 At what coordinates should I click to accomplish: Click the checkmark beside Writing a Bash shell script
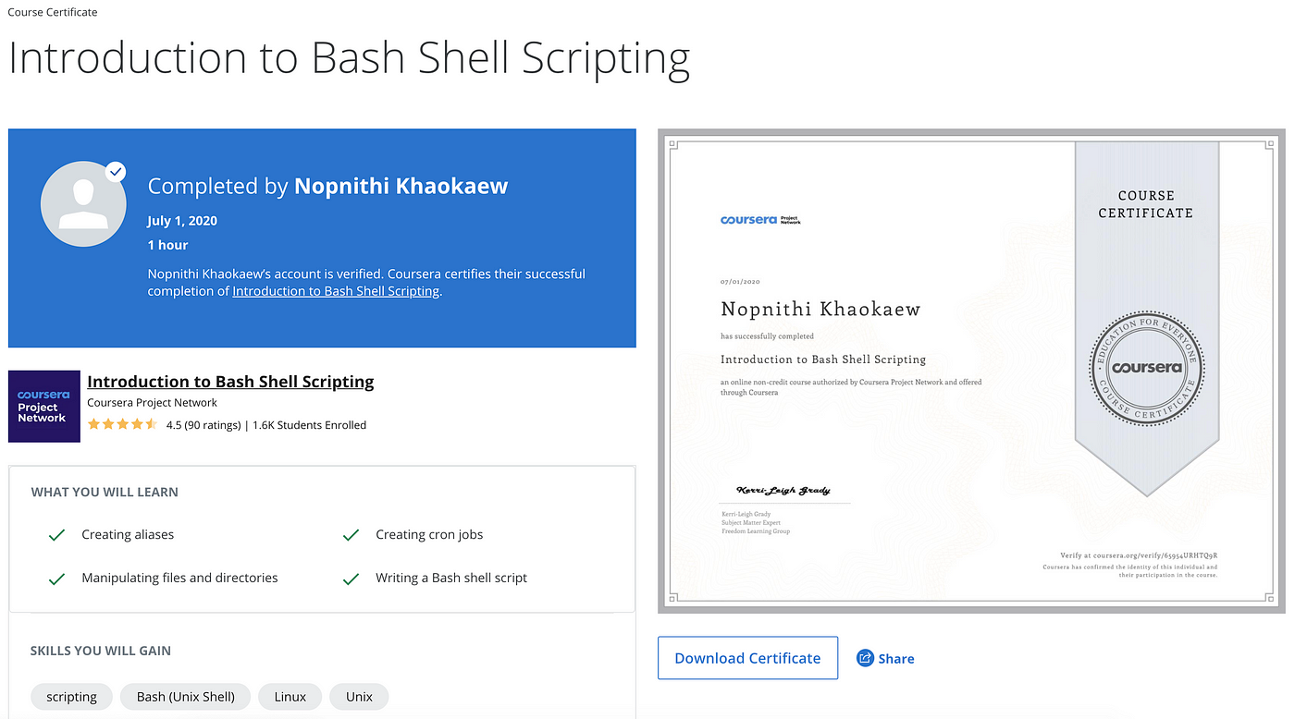click(351, 579)
